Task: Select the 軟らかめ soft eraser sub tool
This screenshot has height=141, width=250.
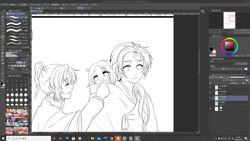Action: pos(17,21)
